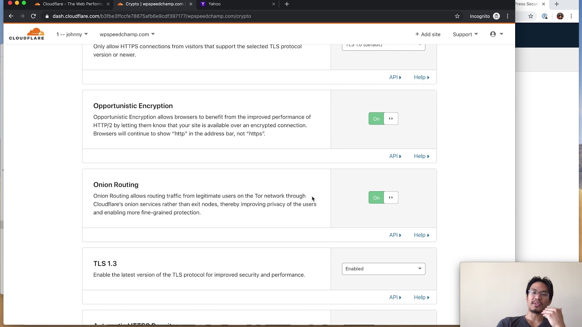
Task: Open a new tab with the plus button
Action: pos(286,4)
